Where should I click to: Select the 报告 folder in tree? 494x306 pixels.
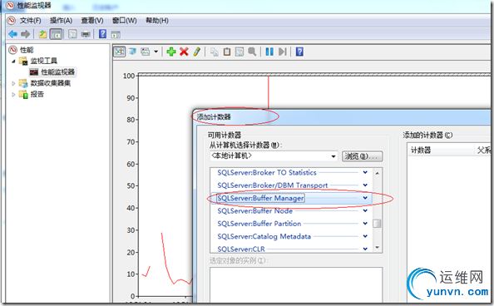click(37, 94)
